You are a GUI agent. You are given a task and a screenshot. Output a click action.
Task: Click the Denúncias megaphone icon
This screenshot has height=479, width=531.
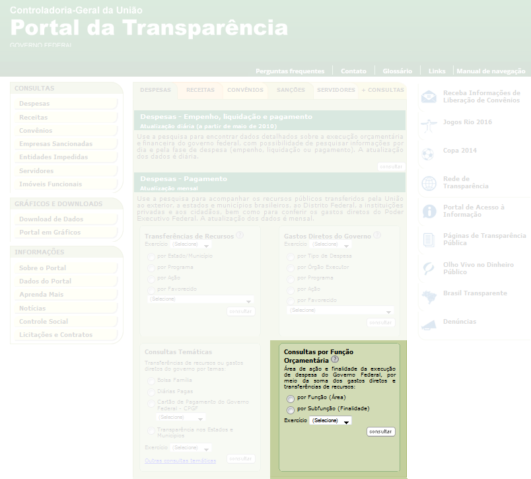429,324
